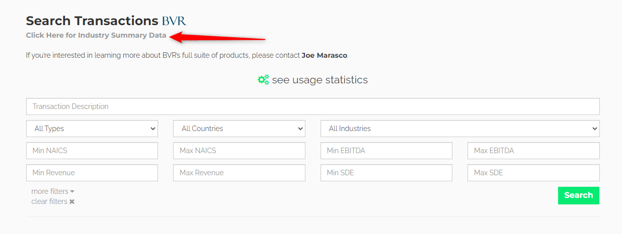Open the All Types dropdown
Viewport: 622px width, 234px height.
[x=92, y=129]
